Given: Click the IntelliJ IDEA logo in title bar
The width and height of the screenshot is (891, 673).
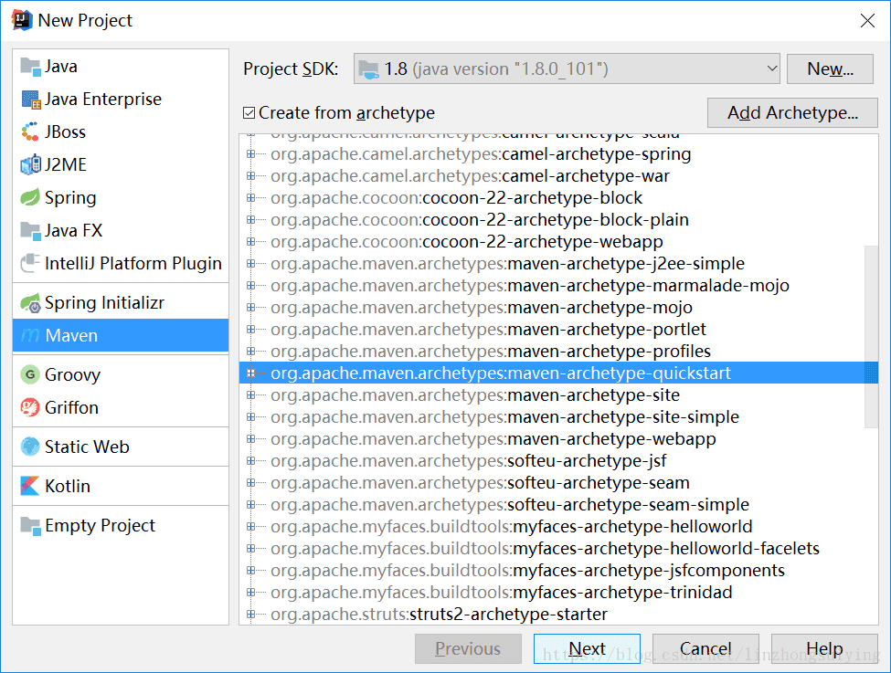Looking at the screenshot, I should pos(22,20).
